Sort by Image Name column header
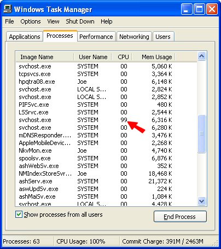Image resolution: width=221 pixels, height=249 pixels. point(45,57)
